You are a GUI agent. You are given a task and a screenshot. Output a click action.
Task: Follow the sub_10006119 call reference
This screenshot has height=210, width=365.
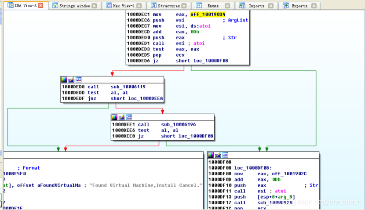pos(128,87)
